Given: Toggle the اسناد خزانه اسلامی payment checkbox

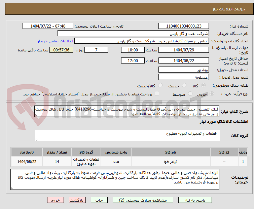Looking at the screenshot, I should pos(157,93).
